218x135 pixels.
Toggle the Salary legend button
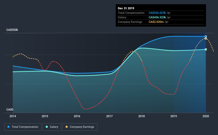click(x=52, y=127)
